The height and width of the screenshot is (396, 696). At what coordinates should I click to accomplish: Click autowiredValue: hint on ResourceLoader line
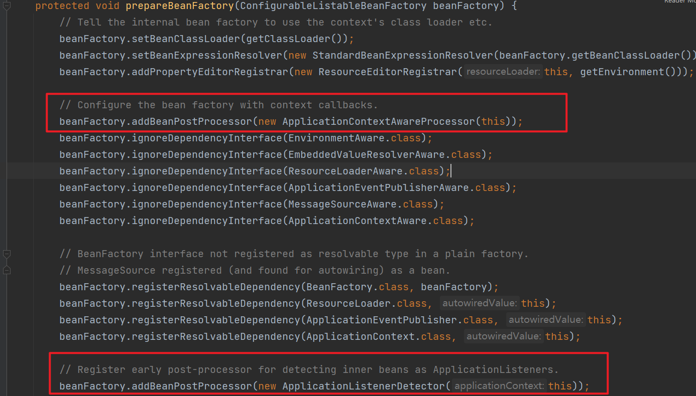480,303
